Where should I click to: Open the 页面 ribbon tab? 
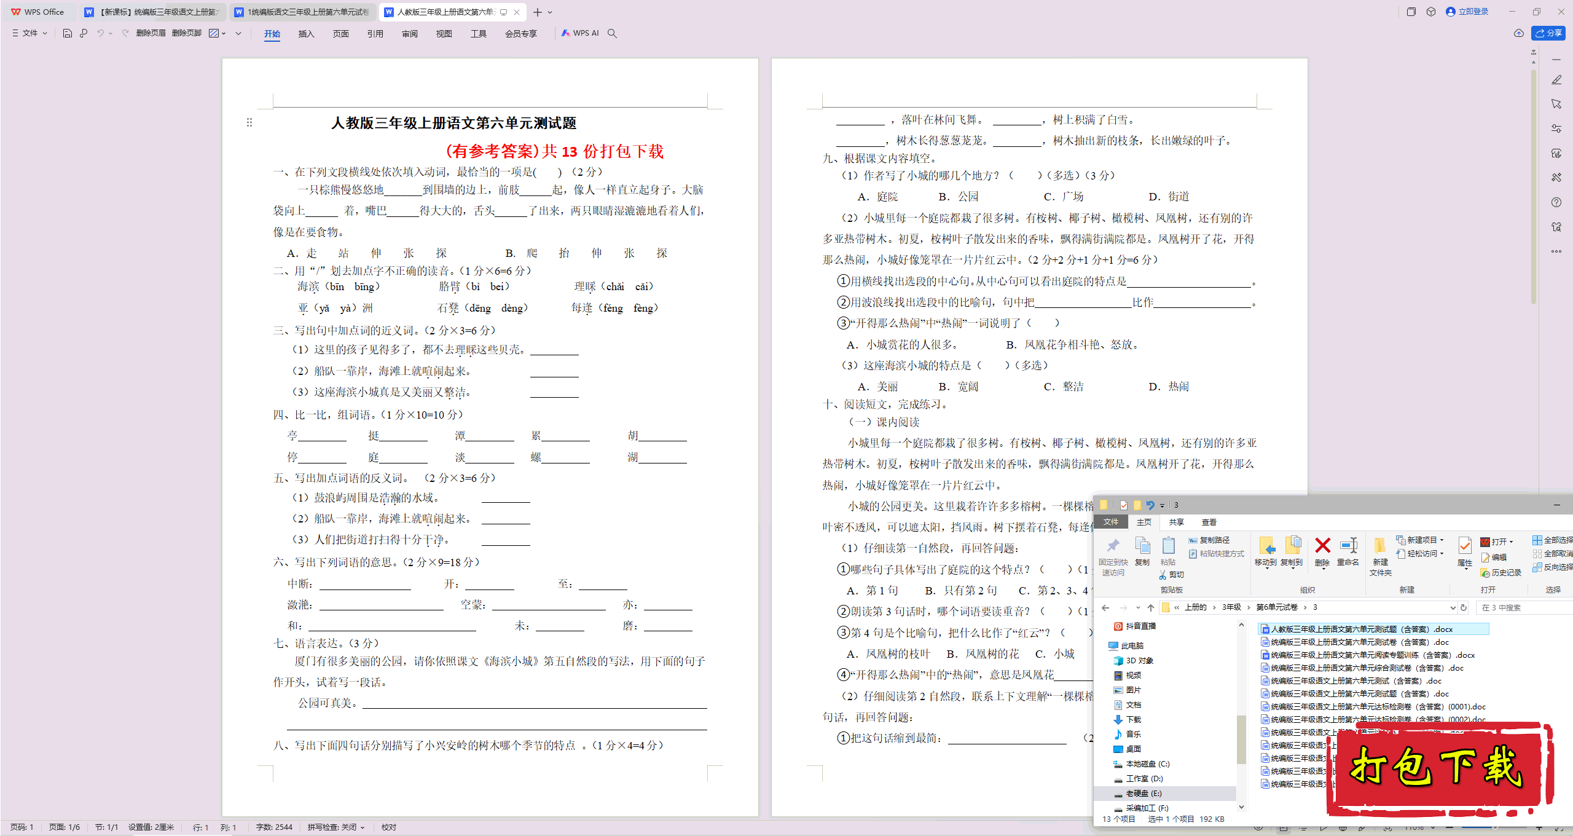(x=340, y=34)
